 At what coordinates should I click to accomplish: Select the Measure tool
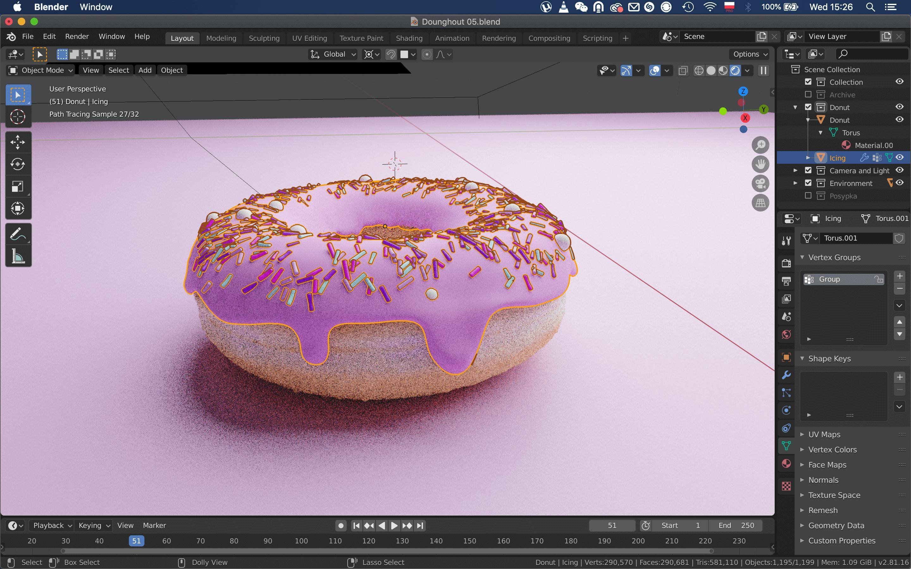click(x=18, y=256)
